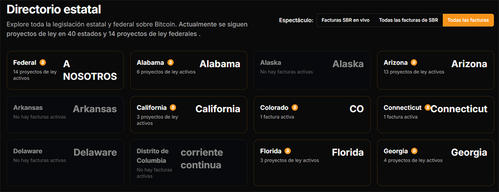Click the Bitcoin icon beside Georgia
The image size is (499, 192).
click(x=415, y=151)
